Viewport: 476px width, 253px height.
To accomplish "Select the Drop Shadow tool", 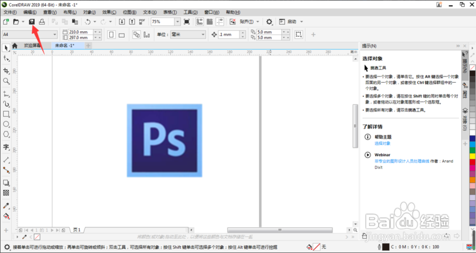I will [6, 183].
